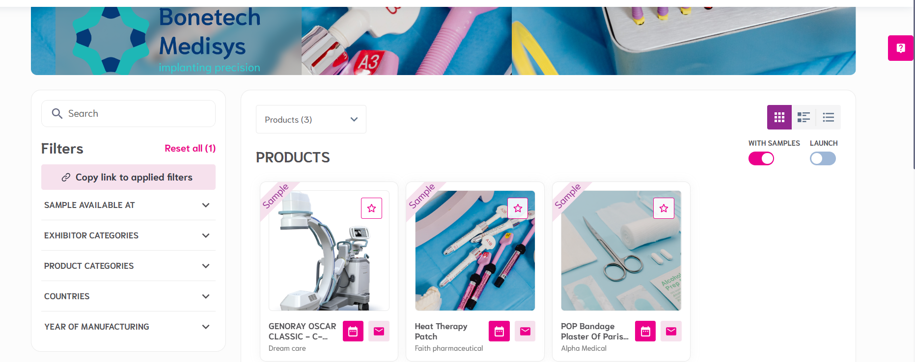Favorite the POP Bandage Plaster product

click(x=664, y=208)
